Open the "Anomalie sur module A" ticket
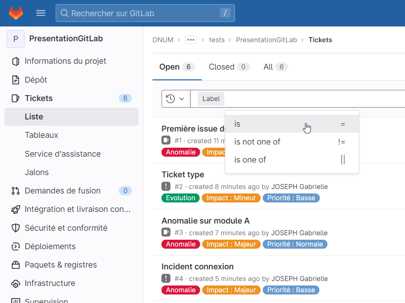The image size is (405, 303). [205, 221]
